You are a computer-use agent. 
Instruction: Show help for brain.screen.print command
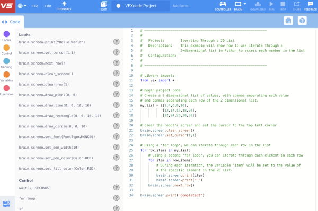[117, 42]
